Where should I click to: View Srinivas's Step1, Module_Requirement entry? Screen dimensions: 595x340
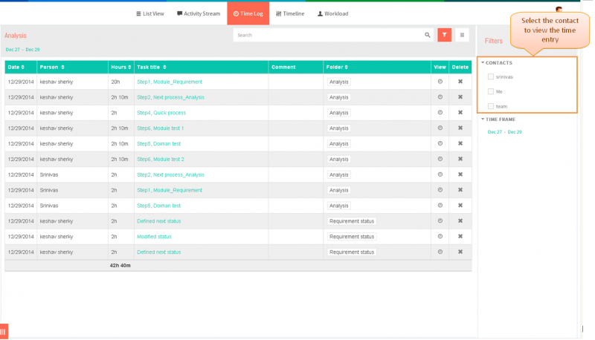pos(440,190)
